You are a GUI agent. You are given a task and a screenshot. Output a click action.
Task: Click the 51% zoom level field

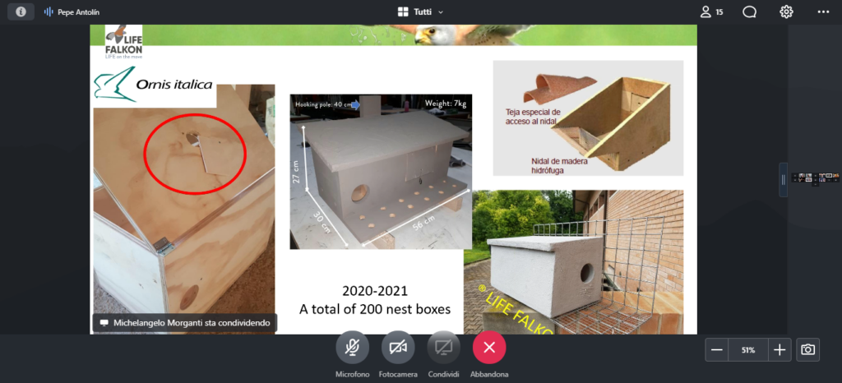click(748, 350)
